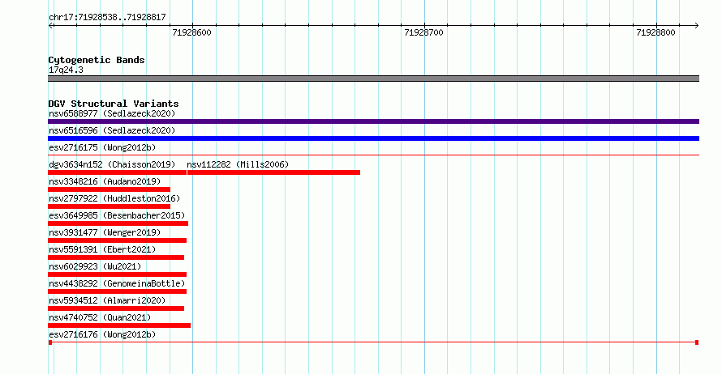Viewport: 722px width, 374px height.
Task: Click the red bar under nsv5934512
Action: 116,308
